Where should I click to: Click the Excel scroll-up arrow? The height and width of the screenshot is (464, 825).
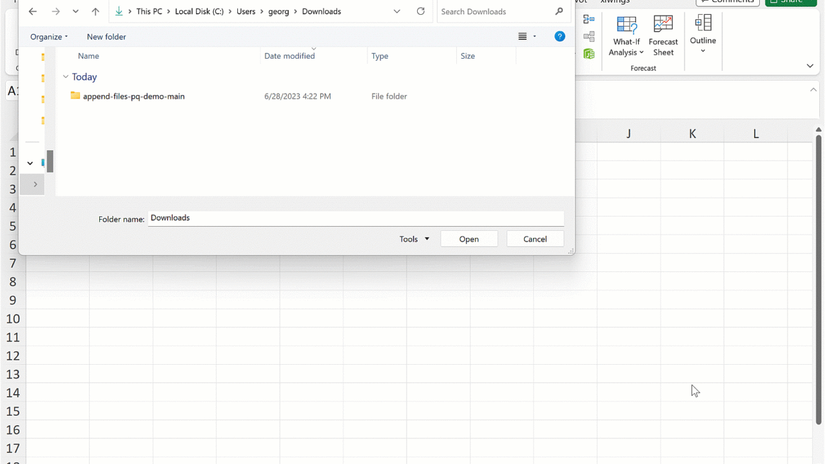coord(819,130)
